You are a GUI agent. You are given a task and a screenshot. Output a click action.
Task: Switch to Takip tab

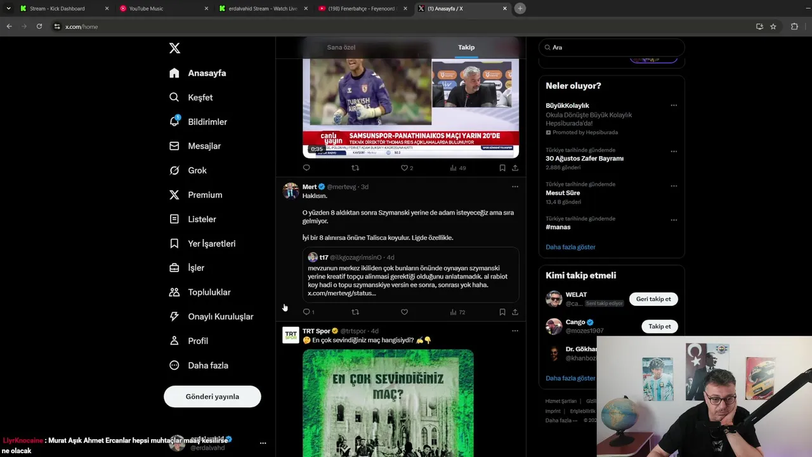pyautogui.click(x=466, y=48)
